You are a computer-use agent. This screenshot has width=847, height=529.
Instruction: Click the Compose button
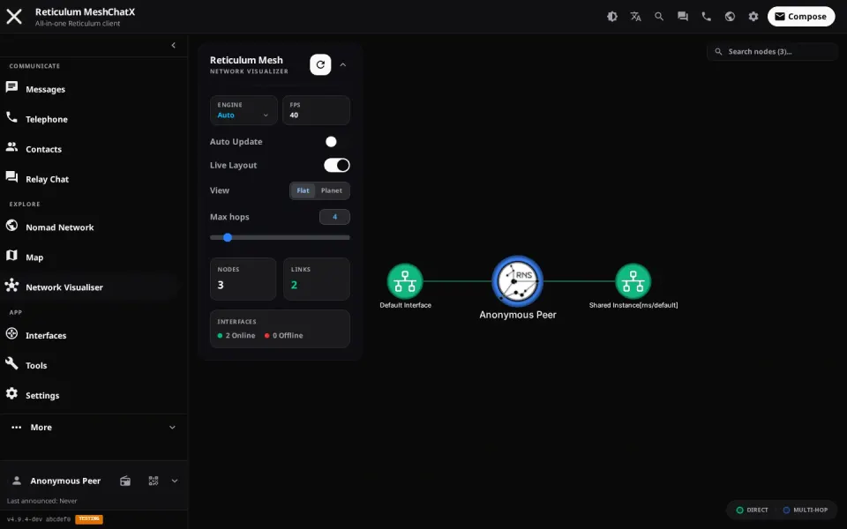(801, 16)
